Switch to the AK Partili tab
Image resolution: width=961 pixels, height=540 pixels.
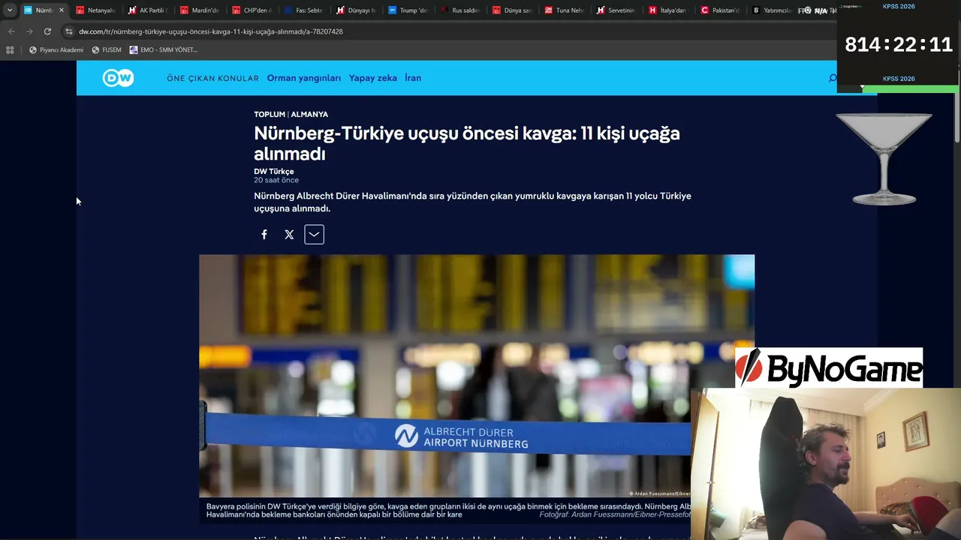(148, 10)
